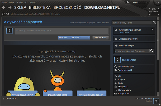Open Ustawienia aktywności znajomych link

[x=82, y=23]
